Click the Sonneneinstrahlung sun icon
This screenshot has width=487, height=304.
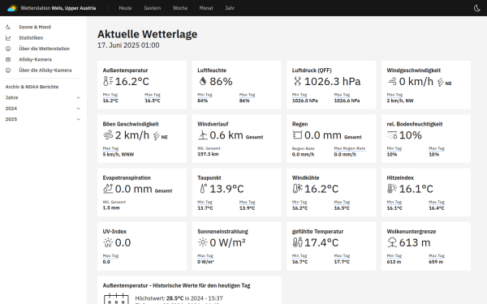[x=202, y=242]
